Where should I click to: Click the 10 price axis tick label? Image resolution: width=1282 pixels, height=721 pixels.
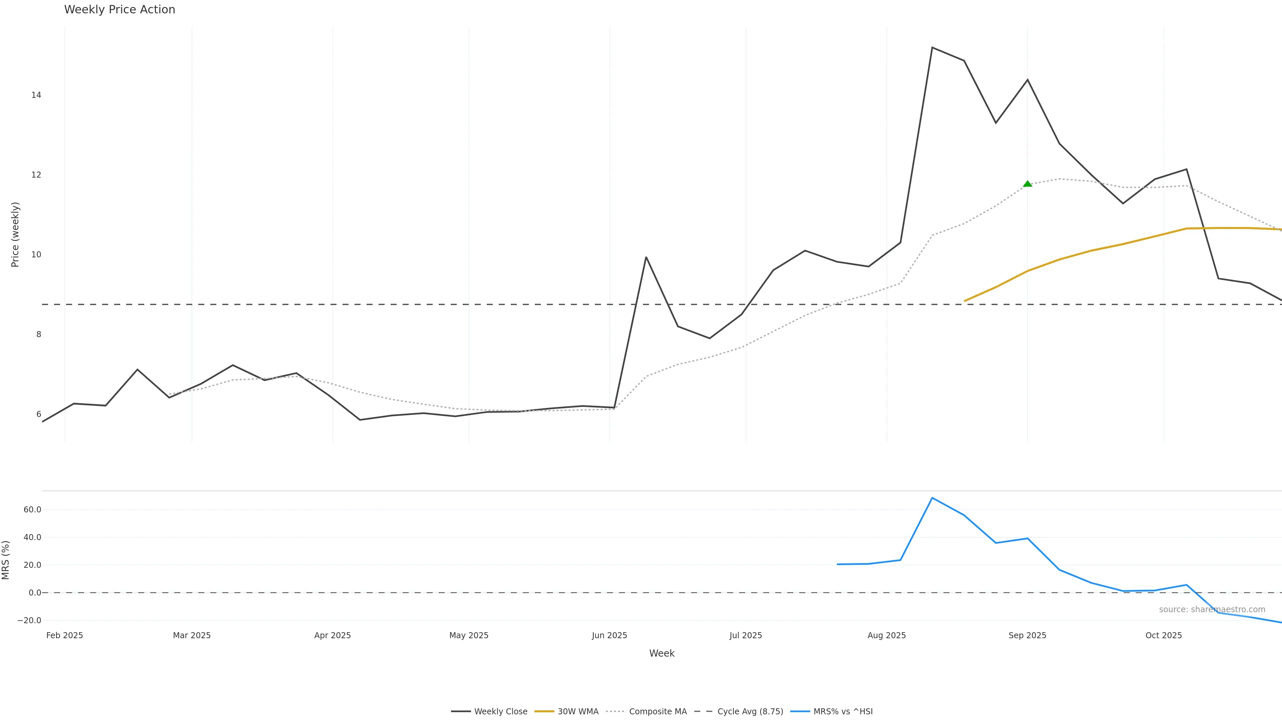coord(36,255)
